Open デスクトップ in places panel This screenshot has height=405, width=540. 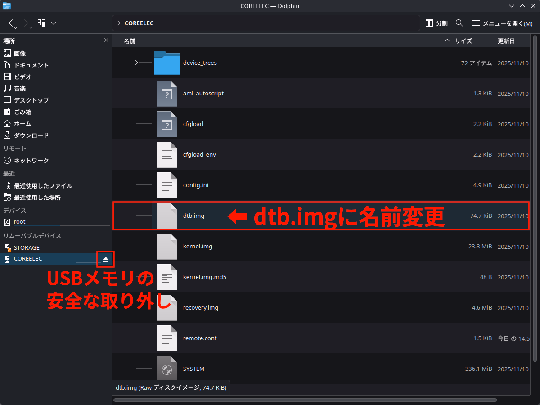point(31,100)
